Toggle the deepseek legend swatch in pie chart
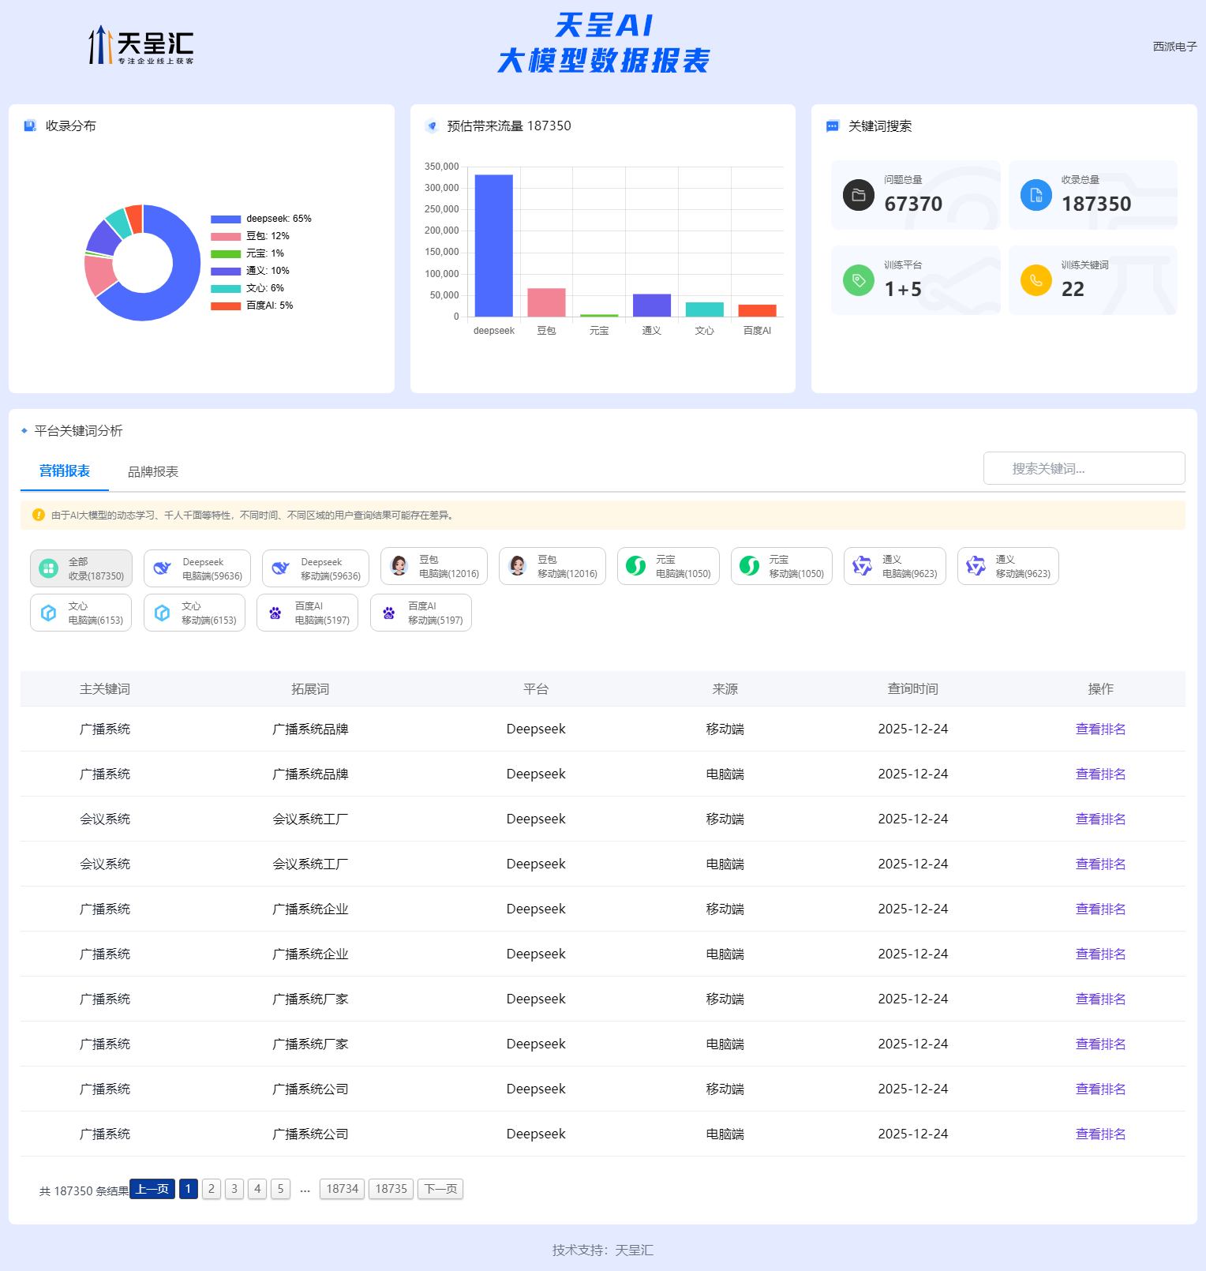Image resolution: width=1206 pixels, height=1271 pixels. coord(226,219)
